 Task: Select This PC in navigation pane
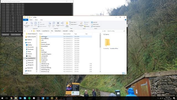pyautogui.click(x=29, y=42)
